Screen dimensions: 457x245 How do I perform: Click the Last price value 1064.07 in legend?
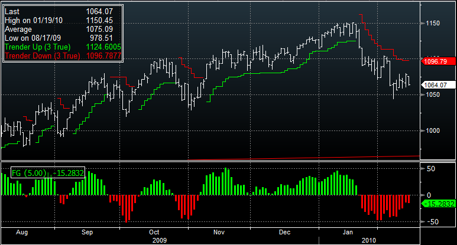pos(99,11)
